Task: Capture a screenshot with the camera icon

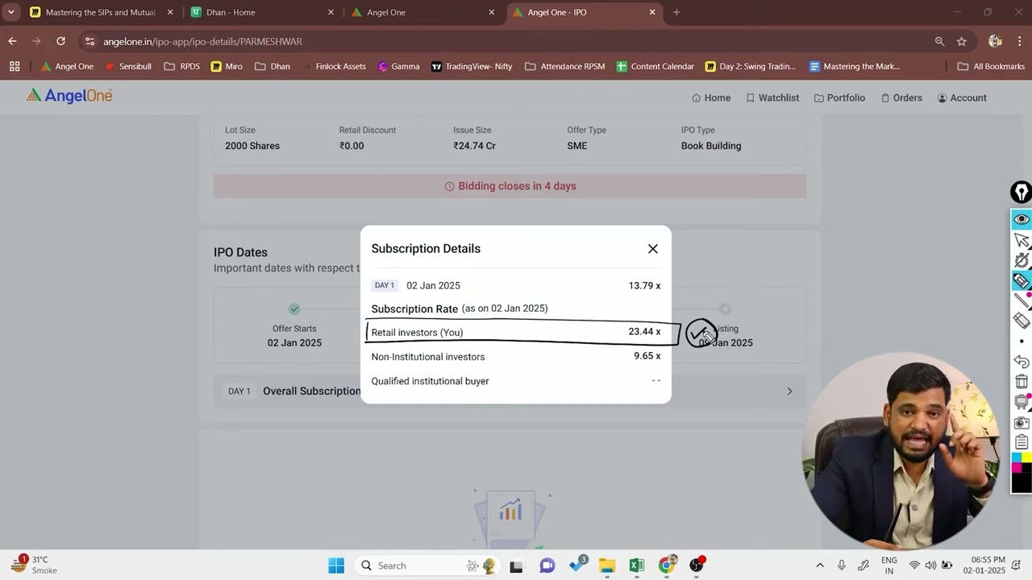Action: (x=1022, y=422)
